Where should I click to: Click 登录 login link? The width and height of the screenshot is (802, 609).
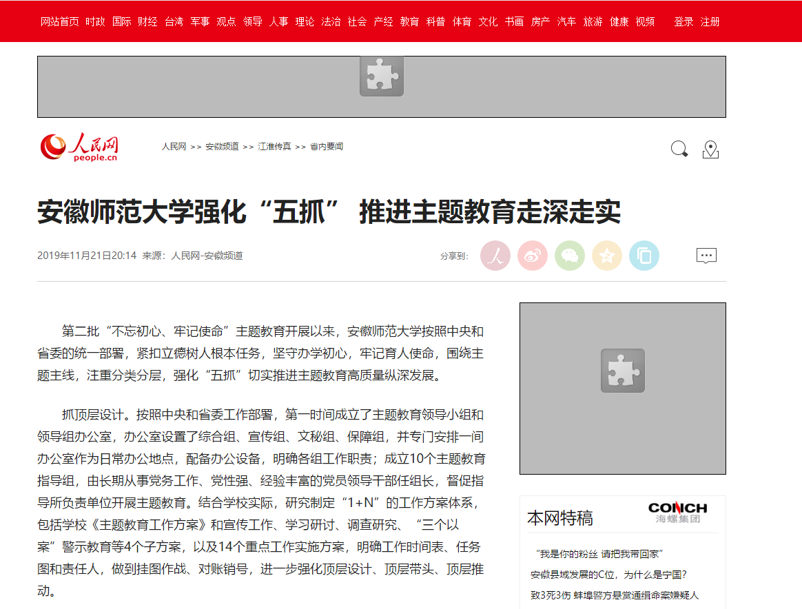tap(684, 21)
